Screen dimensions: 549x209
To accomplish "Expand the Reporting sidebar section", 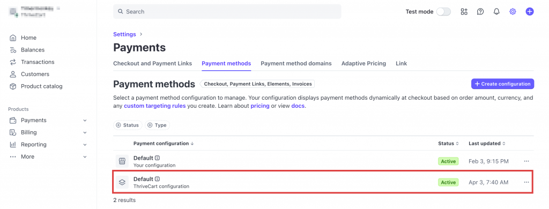I will 48,145.
